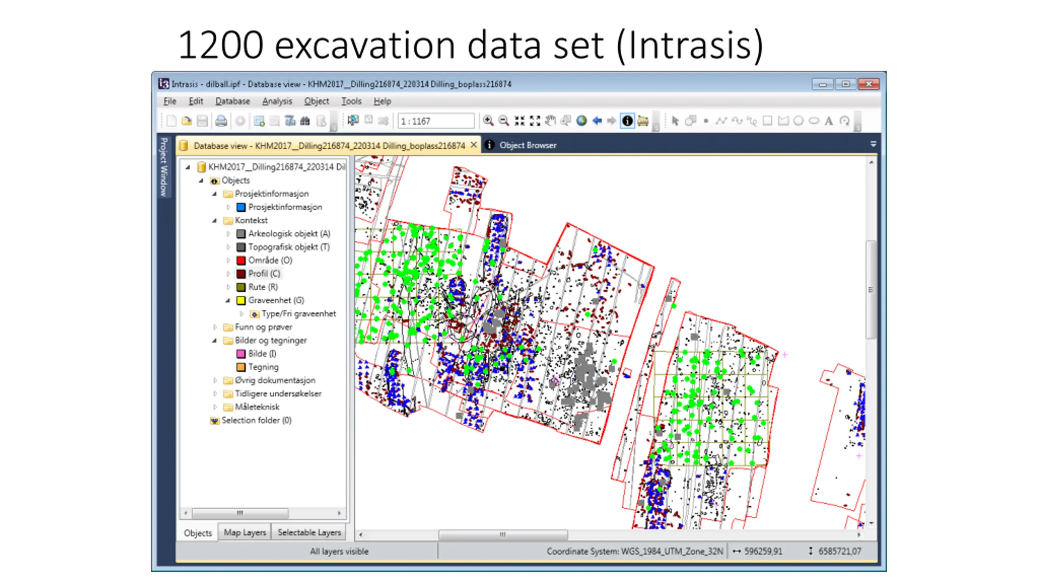Select the Rute (R) tree item
Viewport: 1039px width, 584px height.
(263, 287)
